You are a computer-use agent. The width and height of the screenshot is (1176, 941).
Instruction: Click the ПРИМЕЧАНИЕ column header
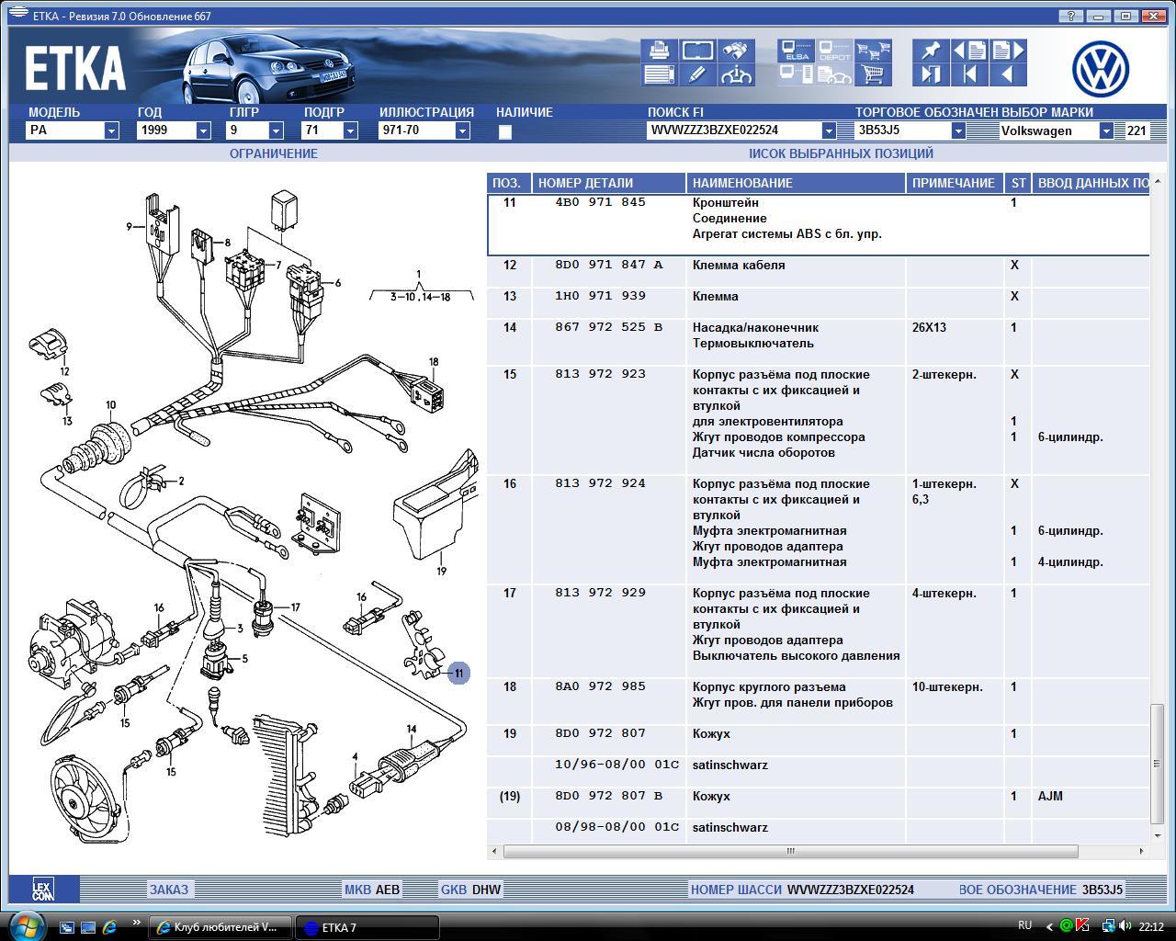point(954,183)
